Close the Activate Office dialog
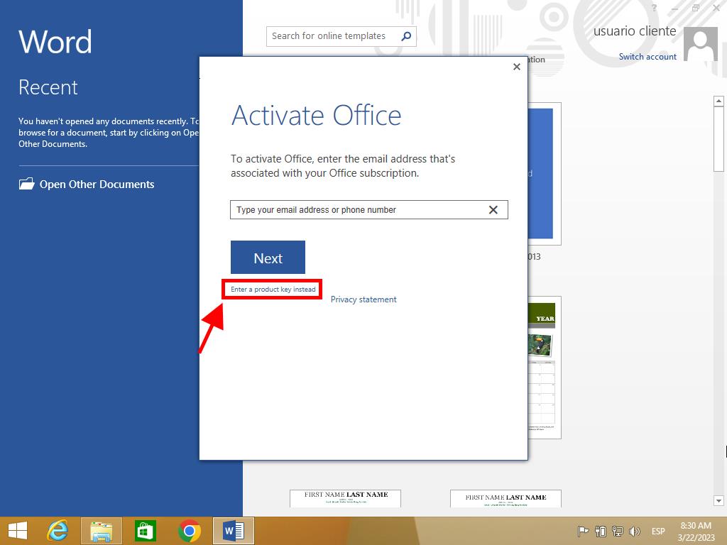Screen dimensions: 727x545 click(517, 67)
